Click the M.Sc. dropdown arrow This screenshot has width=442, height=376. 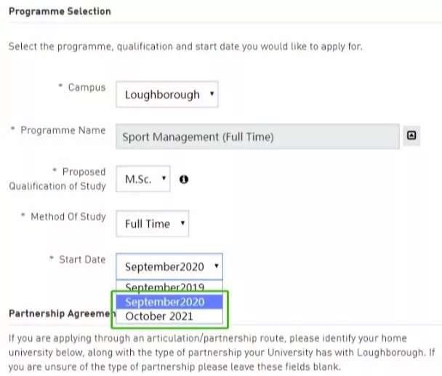pos(164,178)
